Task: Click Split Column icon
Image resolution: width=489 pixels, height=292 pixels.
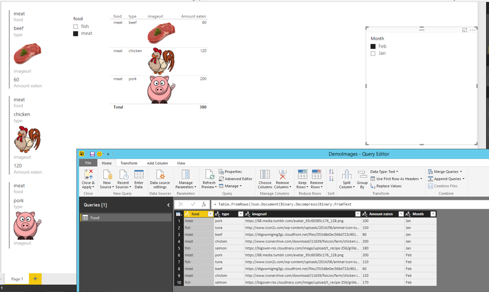Action: coord(346,175)
